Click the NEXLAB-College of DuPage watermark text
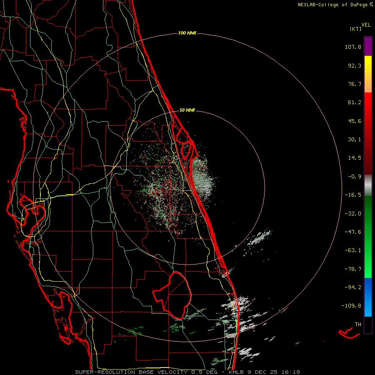Screen dimensions: 375x375 click(x=335, y=5)
